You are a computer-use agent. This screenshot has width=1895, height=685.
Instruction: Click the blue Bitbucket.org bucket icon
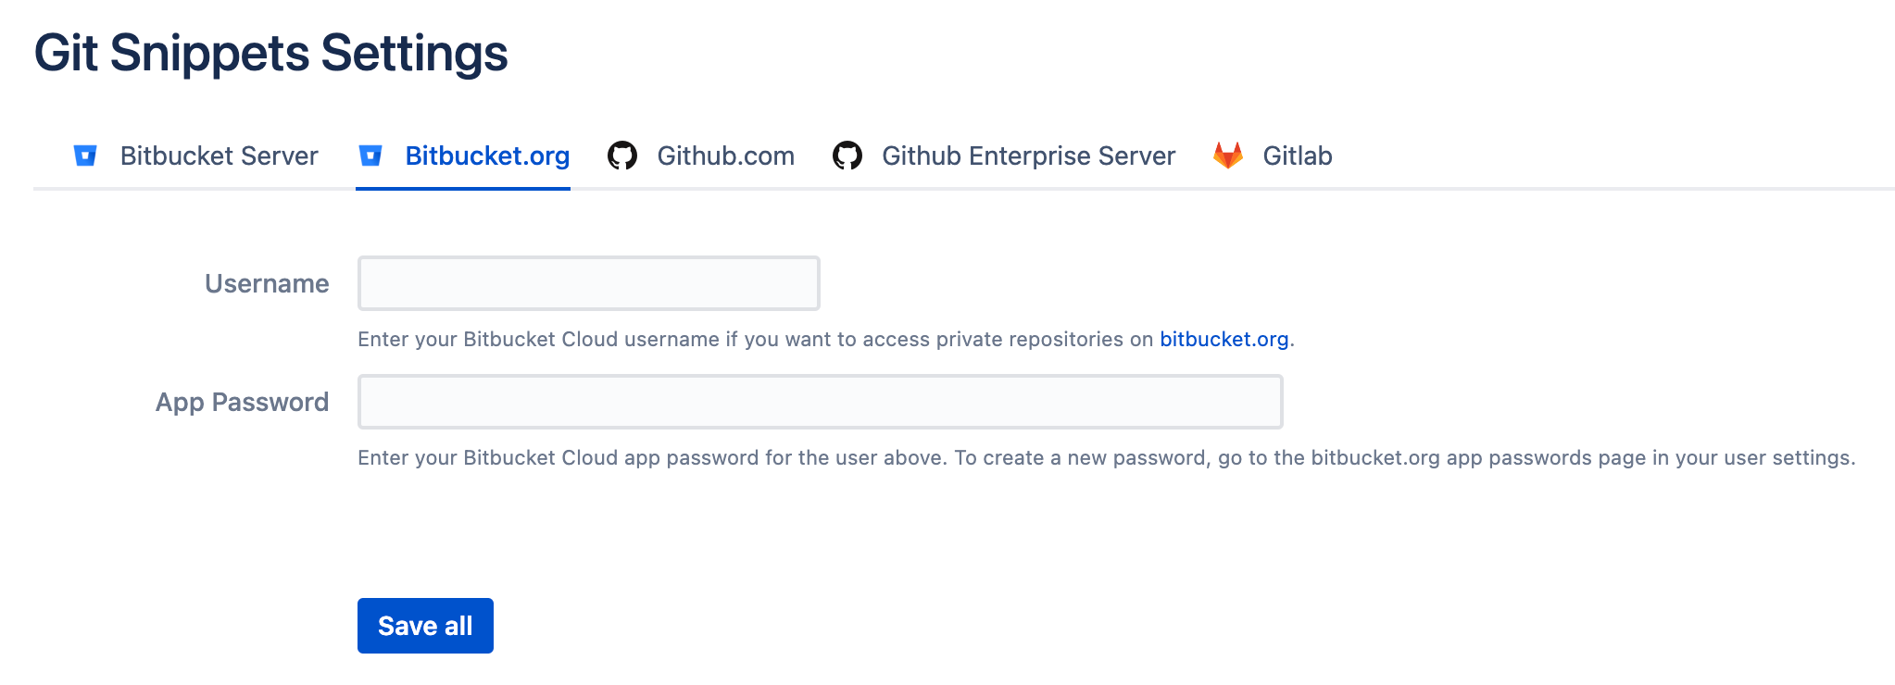tap(370, 156)
